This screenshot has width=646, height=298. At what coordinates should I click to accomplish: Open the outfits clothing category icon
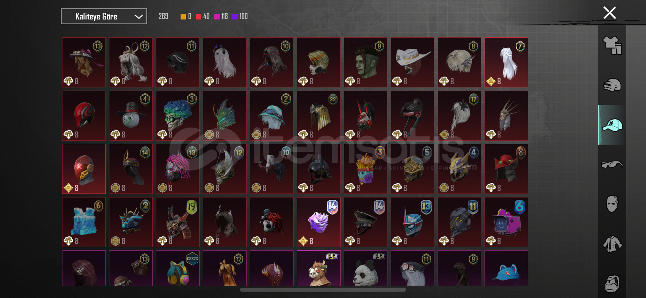612,45
